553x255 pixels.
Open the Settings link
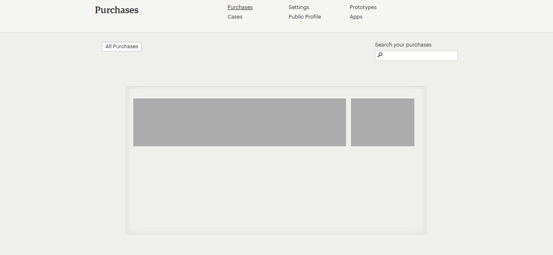(x=299, y=7)
